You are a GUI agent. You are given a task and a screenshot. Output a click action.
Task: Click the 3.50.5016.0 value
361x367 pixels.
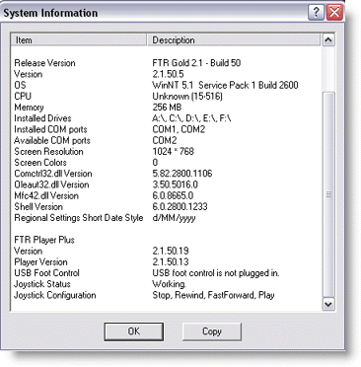point(176,184)
